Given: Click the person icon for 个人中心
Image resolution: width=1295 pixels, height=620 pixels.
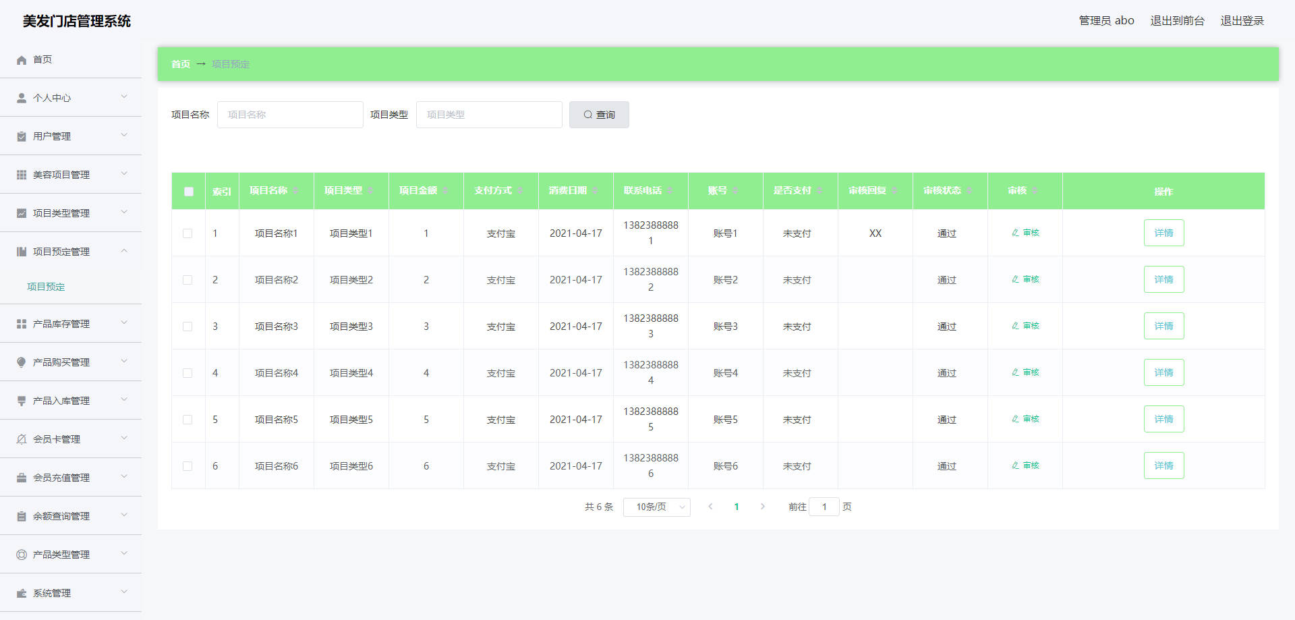Looking at the screenshot, I should [22, 98].
